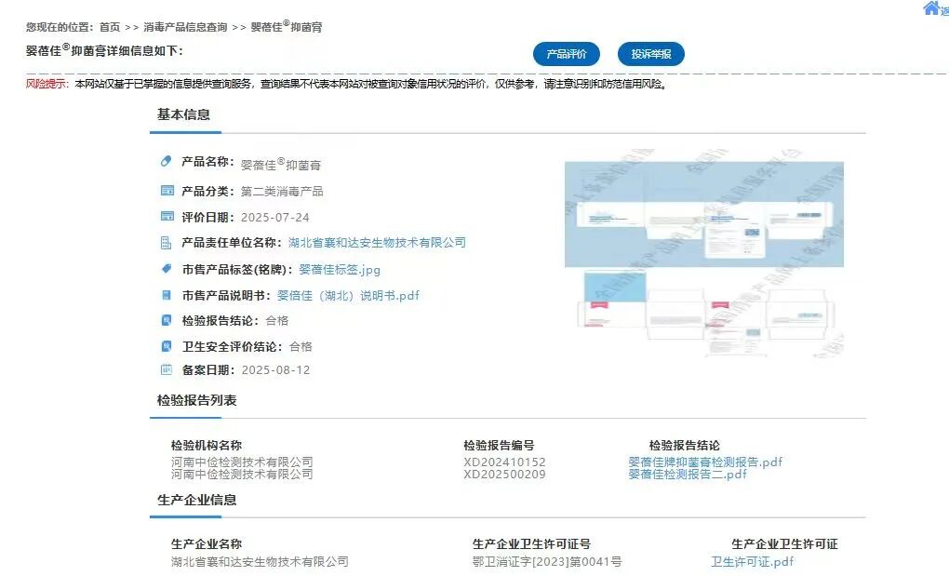Download 婴倍佳（湖北）说明书.pdf
The width and height of the screenshot is (949, 576).
tap(348, 296)
